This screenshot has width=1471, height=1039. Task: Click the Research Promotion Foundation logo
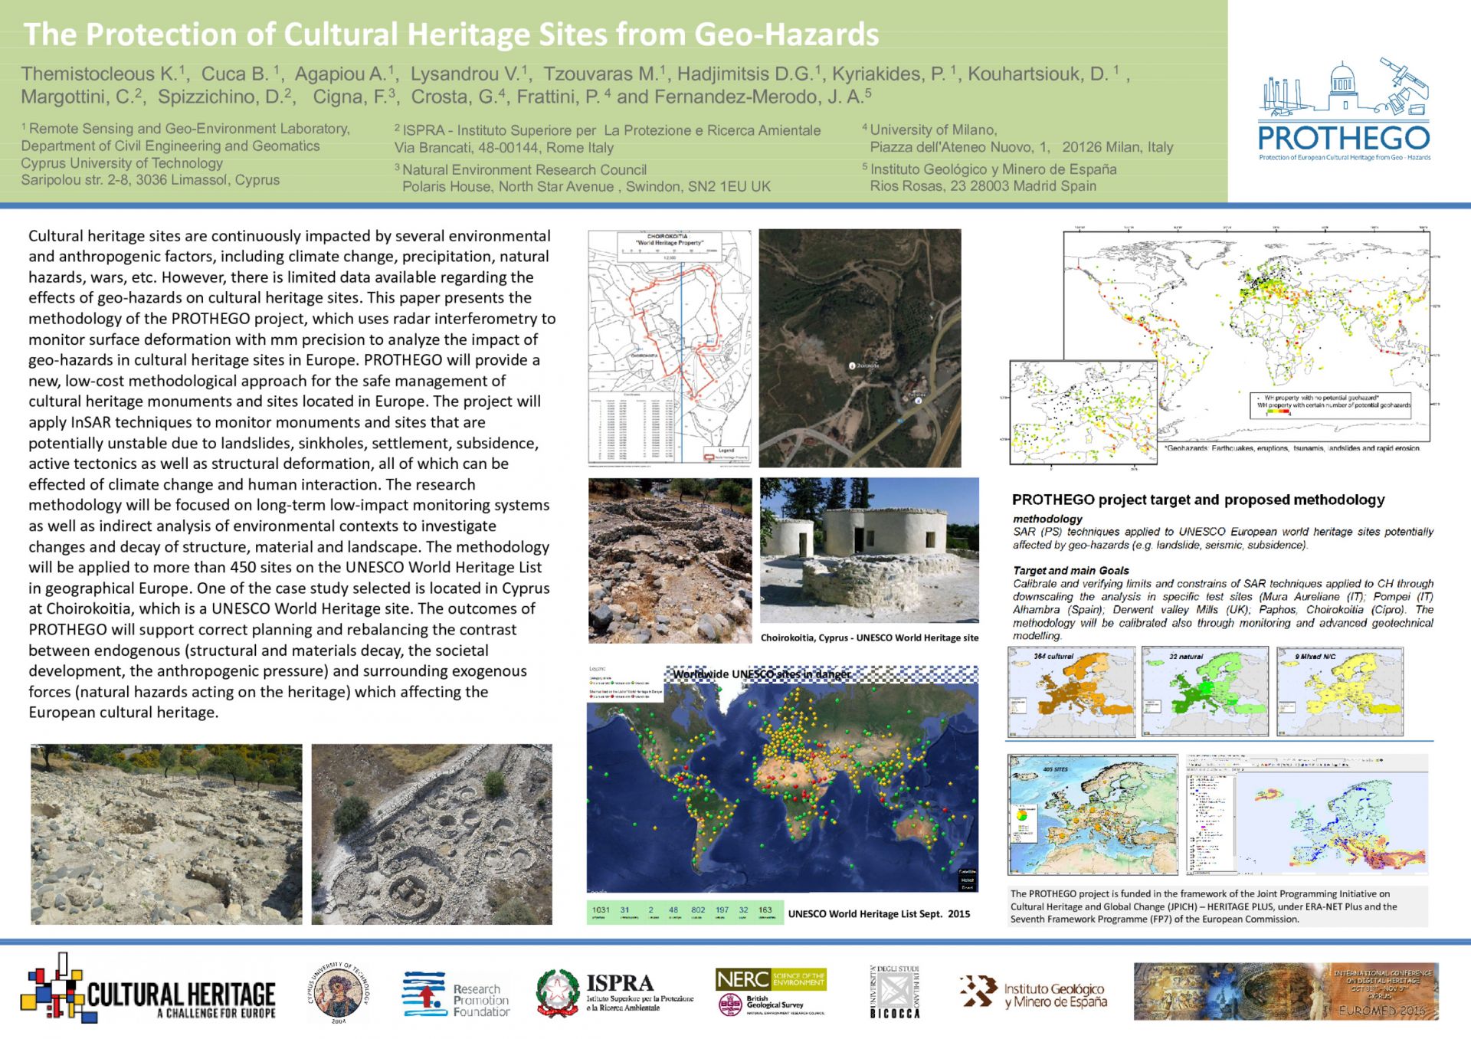click(457, 995)
